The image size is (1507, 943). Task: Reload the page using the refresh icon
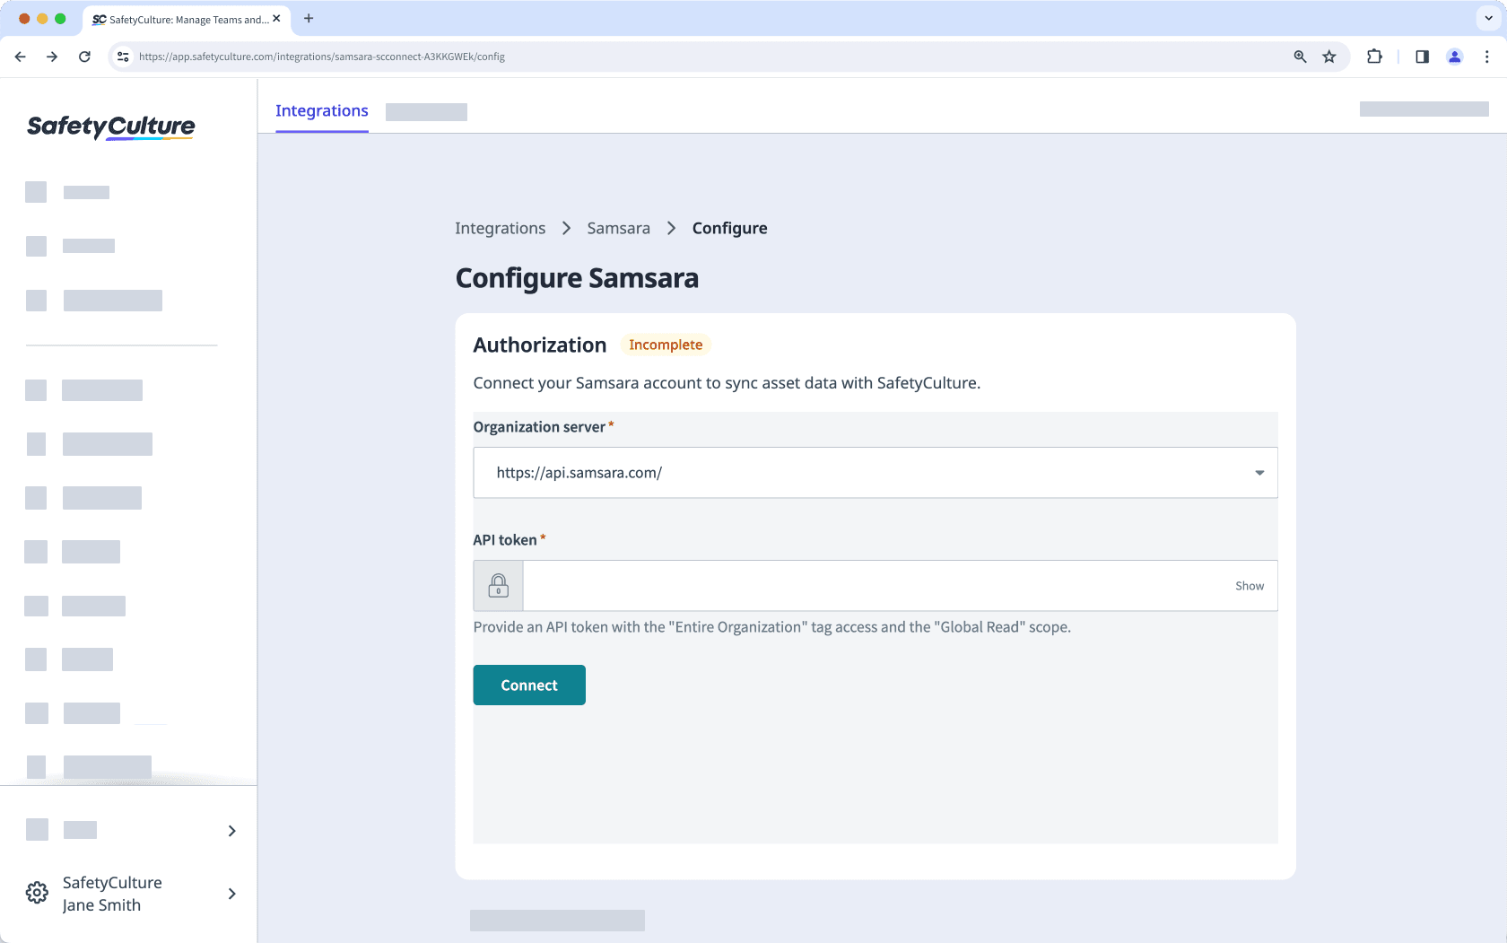point(84,56)
